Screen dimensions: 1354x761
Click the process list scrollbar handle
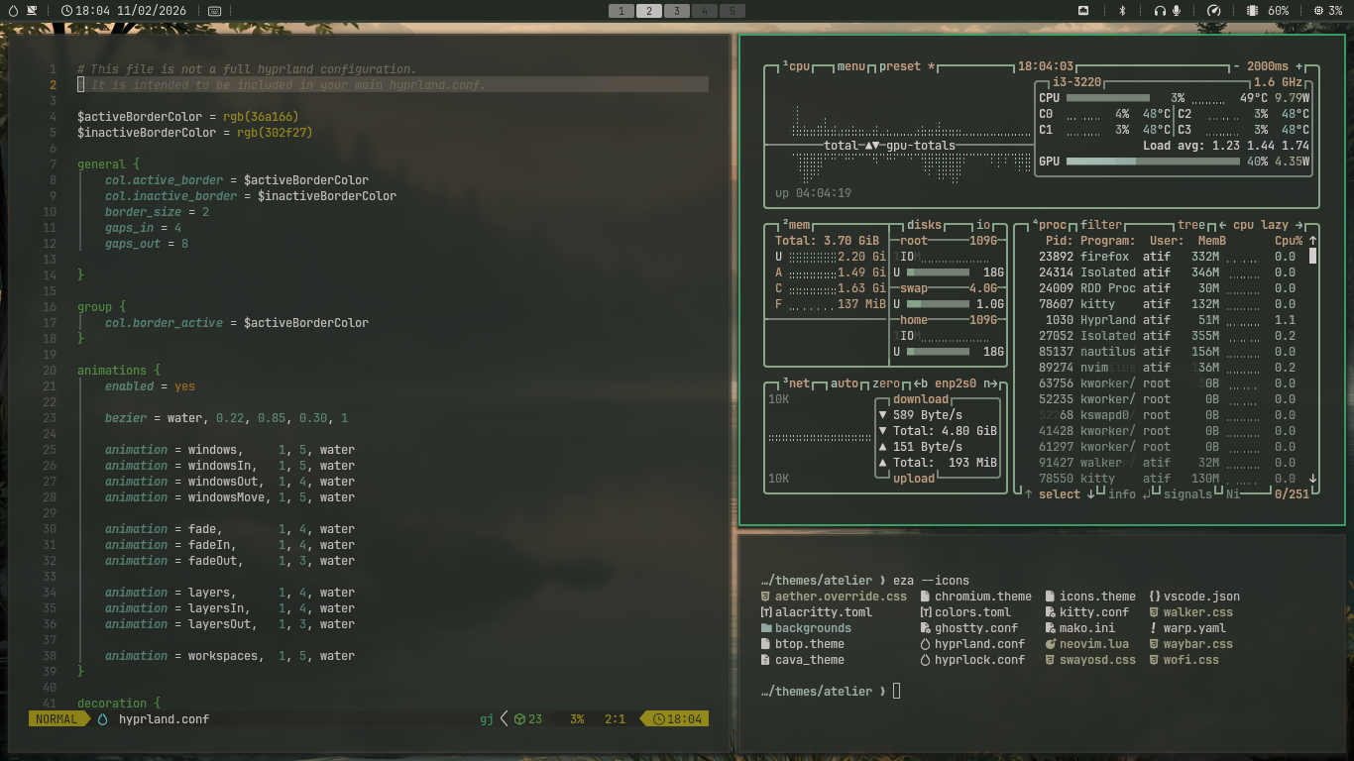tap(1312, 256)
